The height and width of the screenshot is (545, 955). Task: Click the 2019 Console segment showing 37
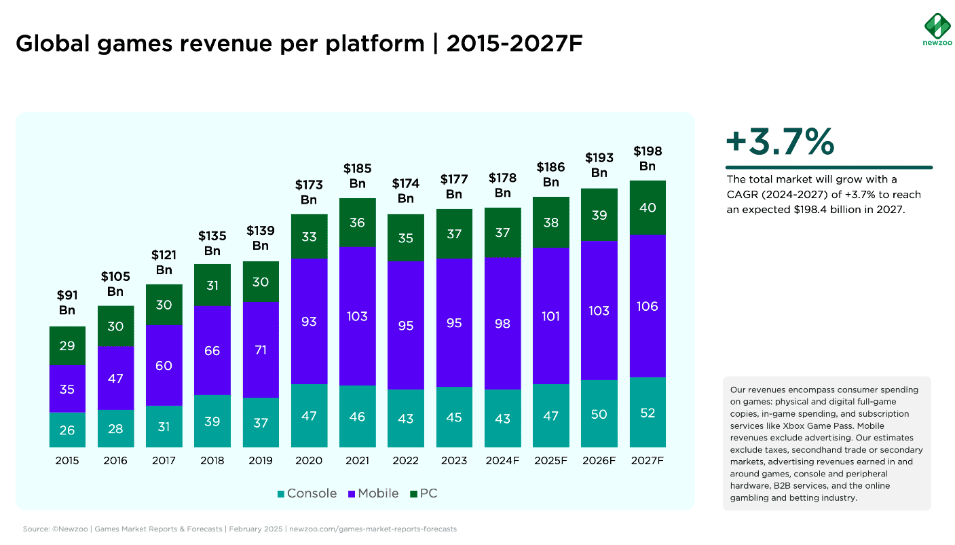(261, 423)
